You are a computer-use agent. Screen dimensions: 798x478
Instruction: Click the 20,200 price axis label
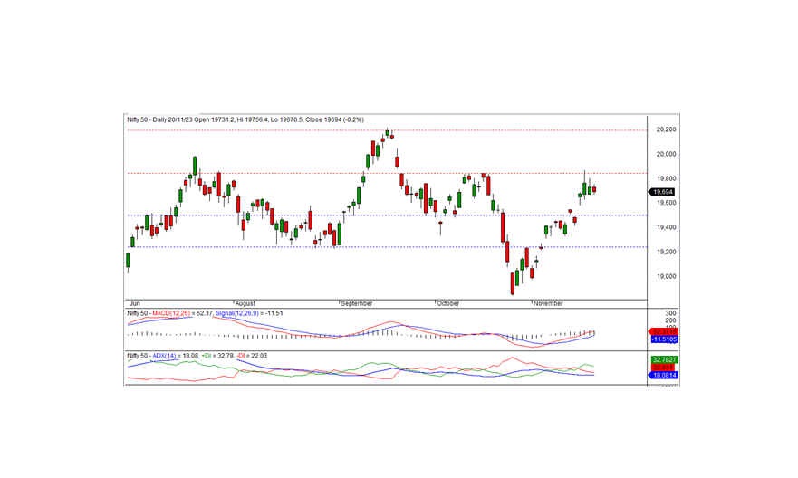click(666, 130)
